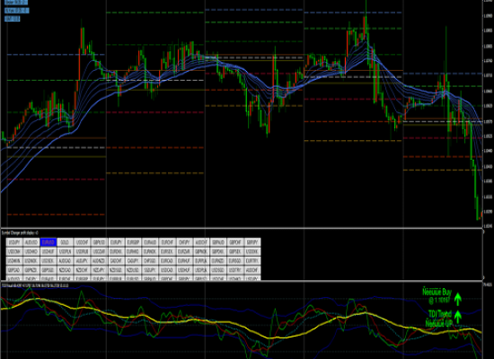
Task: Switch to GBPUSD symbol
Action: coord(99,242)
